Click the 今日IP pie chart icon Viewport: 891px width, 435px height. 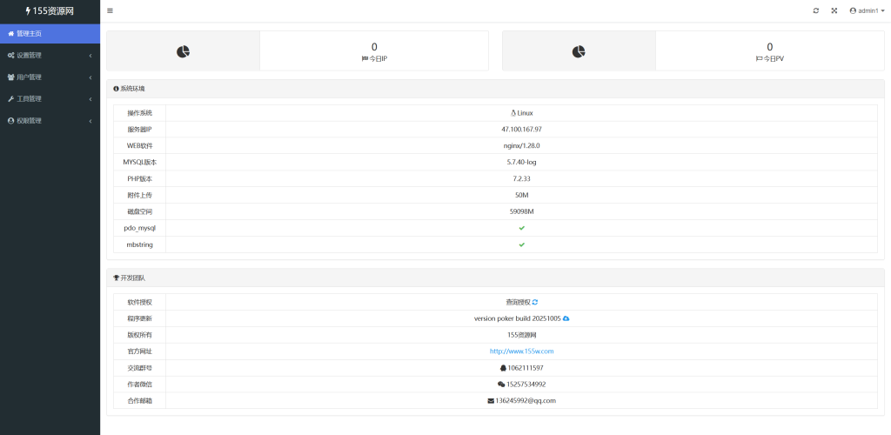coord(184,51)
